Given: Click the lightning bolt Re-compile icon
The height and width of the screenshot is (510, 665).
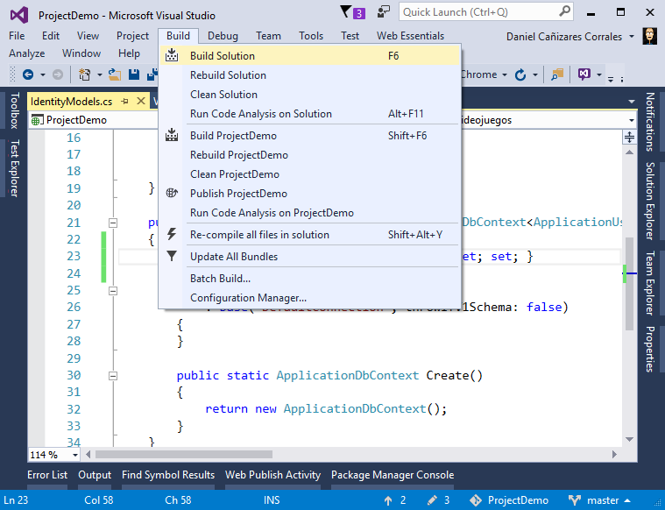Looking at the screenshot, I should point(172,234).
